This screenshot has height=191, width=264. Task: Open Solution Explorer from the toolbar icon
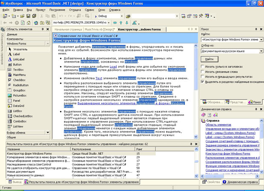tap(184, 16)
